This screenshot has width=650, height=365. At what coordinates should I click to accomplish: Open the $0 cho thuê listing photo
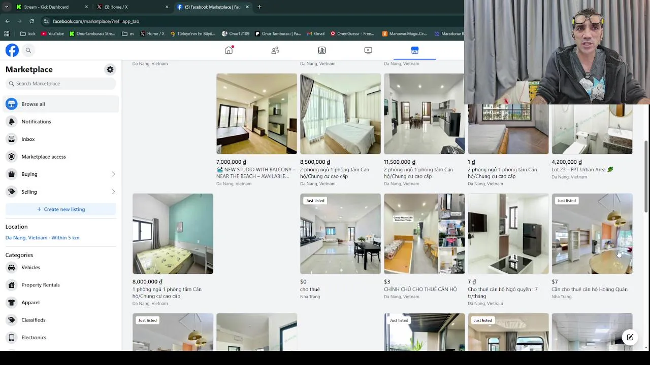tap(340, 234)
